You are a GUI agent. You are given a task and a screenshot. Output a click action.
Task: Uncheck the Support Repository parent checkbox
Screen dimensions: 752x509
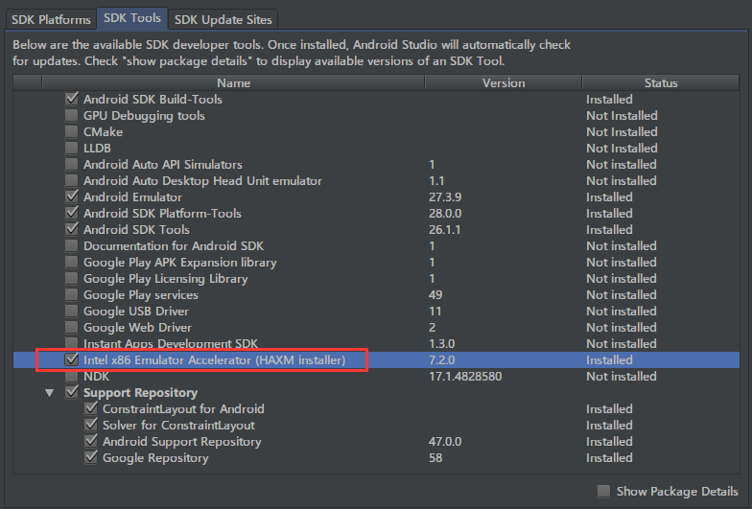(71, 393)
